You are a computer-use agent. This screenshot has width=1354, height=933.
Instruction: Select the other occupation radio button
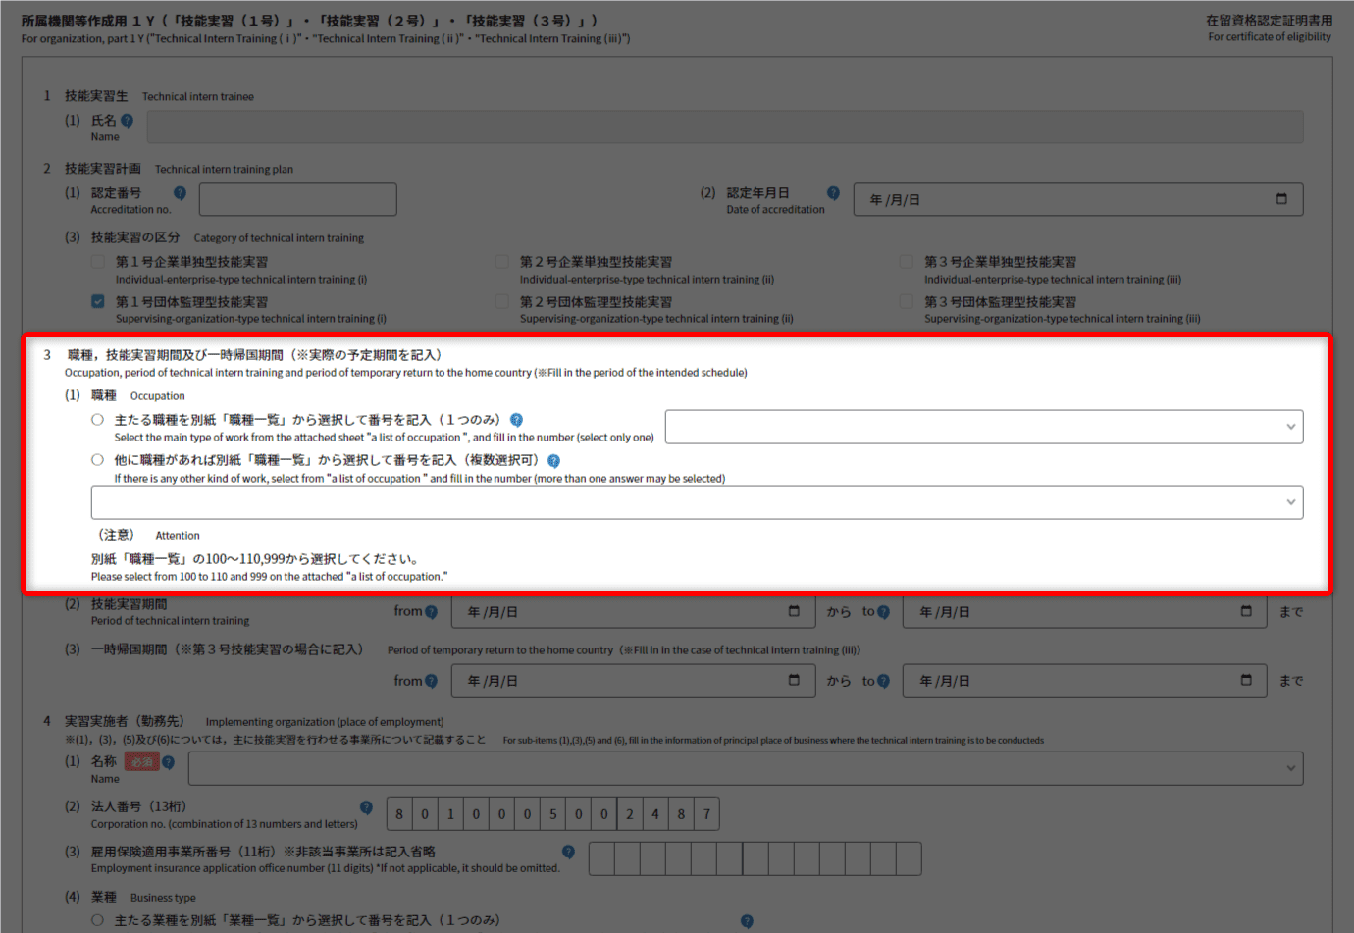(97, 460)
